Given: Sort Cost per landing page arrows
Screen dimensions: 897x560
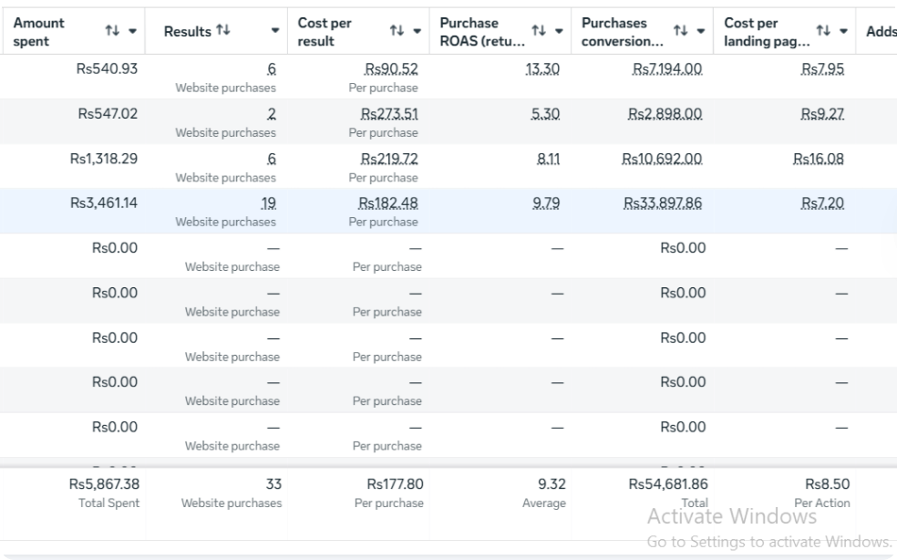Looking at the screenshot, I should (x=823, y=30).
